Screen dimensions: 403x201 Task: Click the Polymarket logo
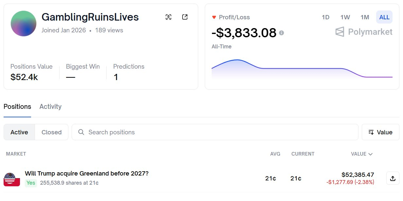[x=364, y=32]
